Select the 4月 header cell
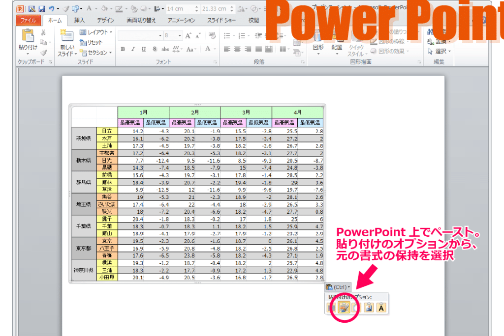504x336 pixels. 297,112
